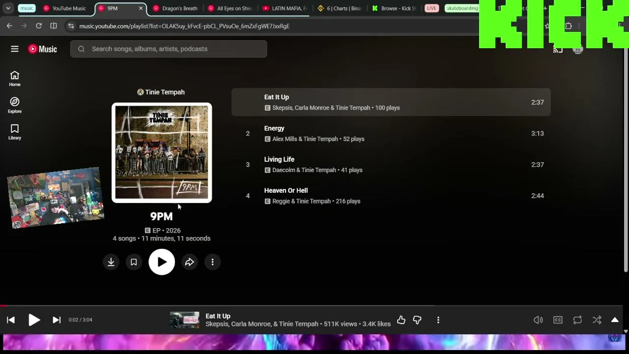Image resolution: width=629 pixels, height=354 pixels.
Task: Skip to next track in player bar
Action: click(x=57, y=320)
